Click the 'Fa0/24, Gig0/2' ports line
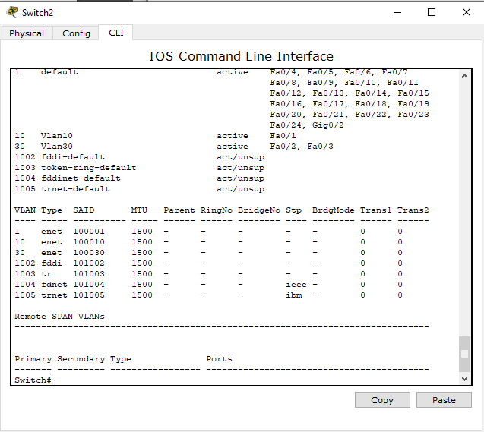Viewport: 484px width, 432px height. pos(307,125)
